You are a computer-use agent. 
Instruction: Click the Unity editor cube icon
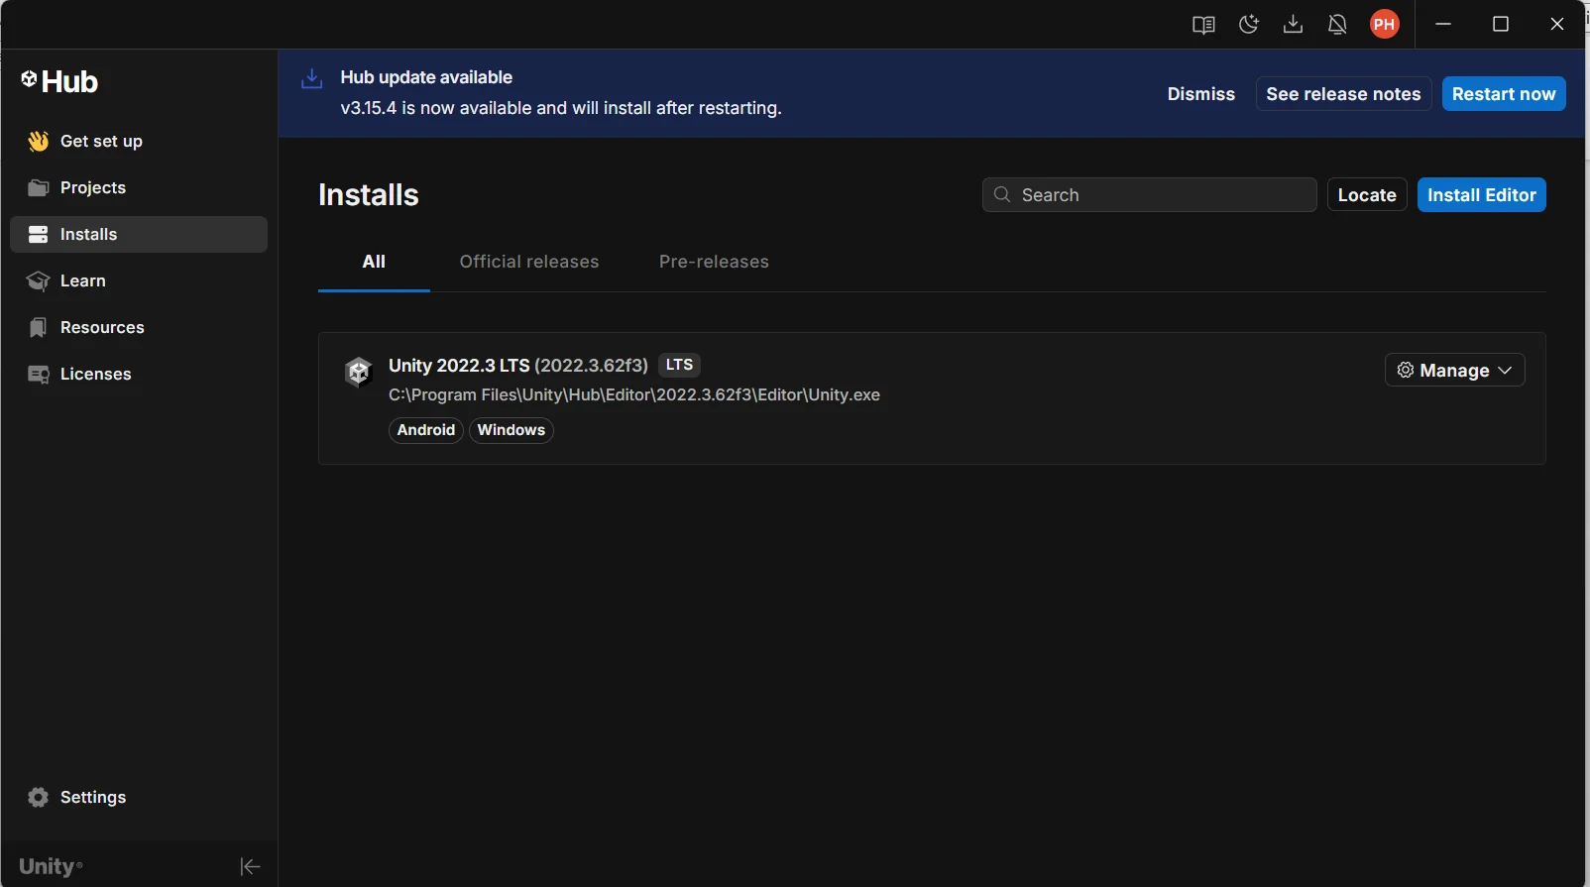click(358, 372)
